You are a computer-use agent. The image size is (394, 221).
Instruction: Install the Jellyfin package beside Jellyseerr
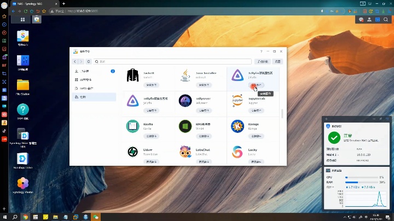tap(151, 111)
